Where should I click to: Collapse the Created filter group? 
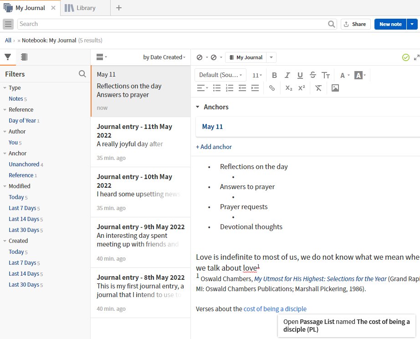click(5, 241)
